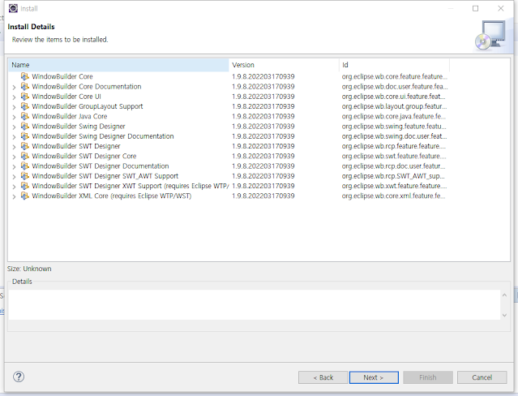Viewport: 518px width, 396px height.
Task: Select WindowBuilder Swing Designer Documentation text
Action: click(x=103, y=136)
